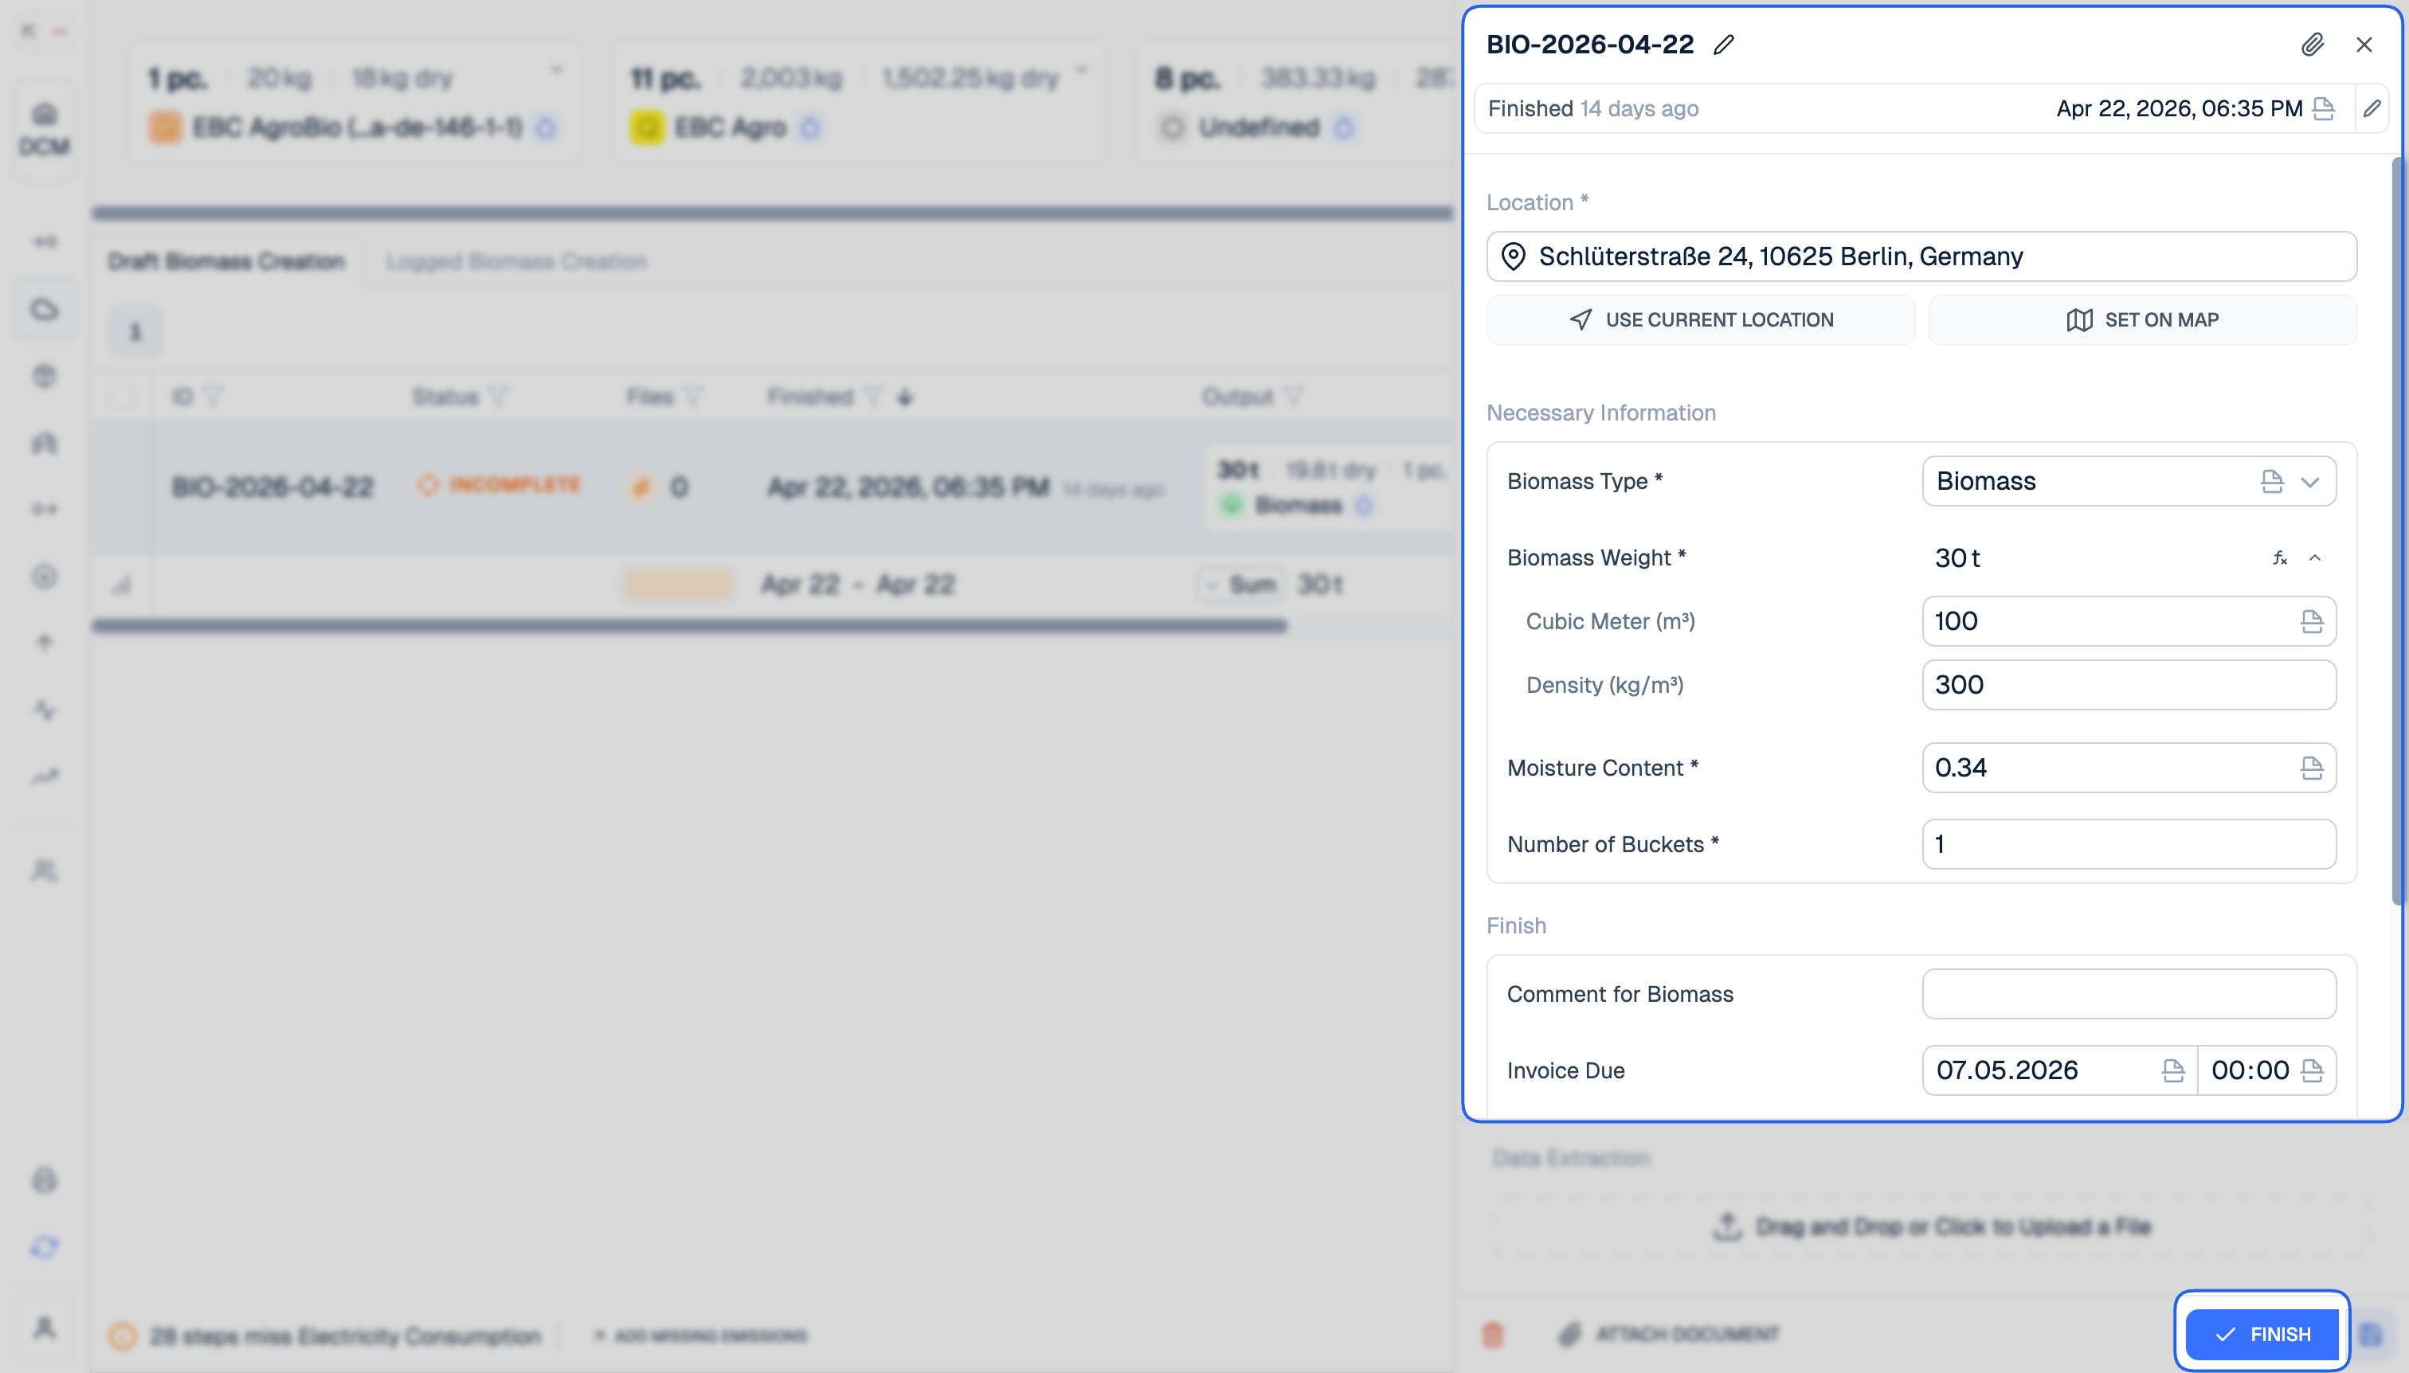
Task: Collapse the Biomass Weight calculation section
Action: coord(2315,558)
